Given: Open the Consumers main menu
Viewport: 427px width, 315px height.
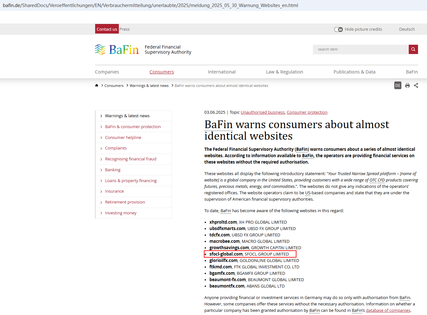Looking at the screenshot, I should (161, 72).
